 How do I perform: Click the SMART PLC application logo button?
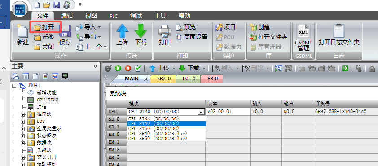point(20,9)
